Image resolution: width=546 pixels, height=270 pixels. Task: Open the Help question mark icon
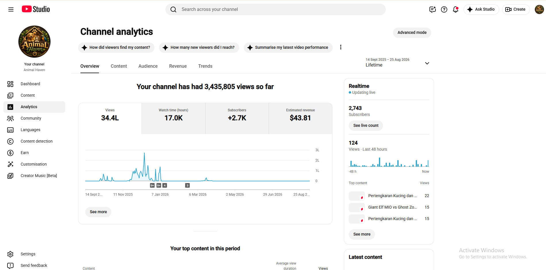(x=444, y=9)
